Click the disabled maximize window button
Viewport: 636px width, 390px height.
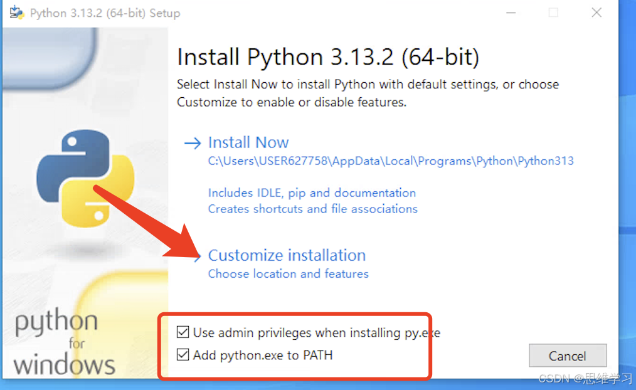click(x=553, y=13)
